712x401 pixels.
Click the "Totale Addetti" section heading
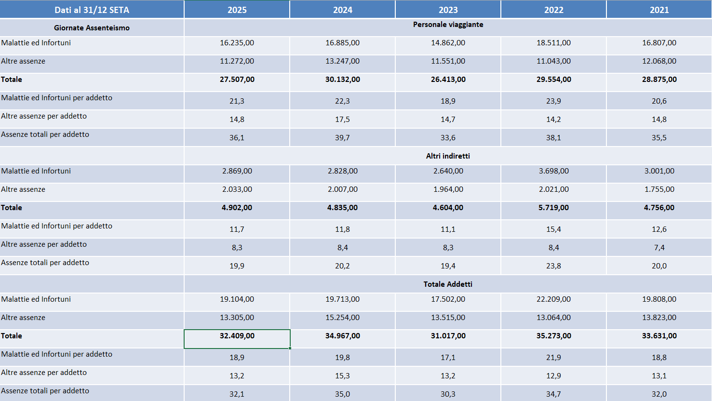(448, 284)
